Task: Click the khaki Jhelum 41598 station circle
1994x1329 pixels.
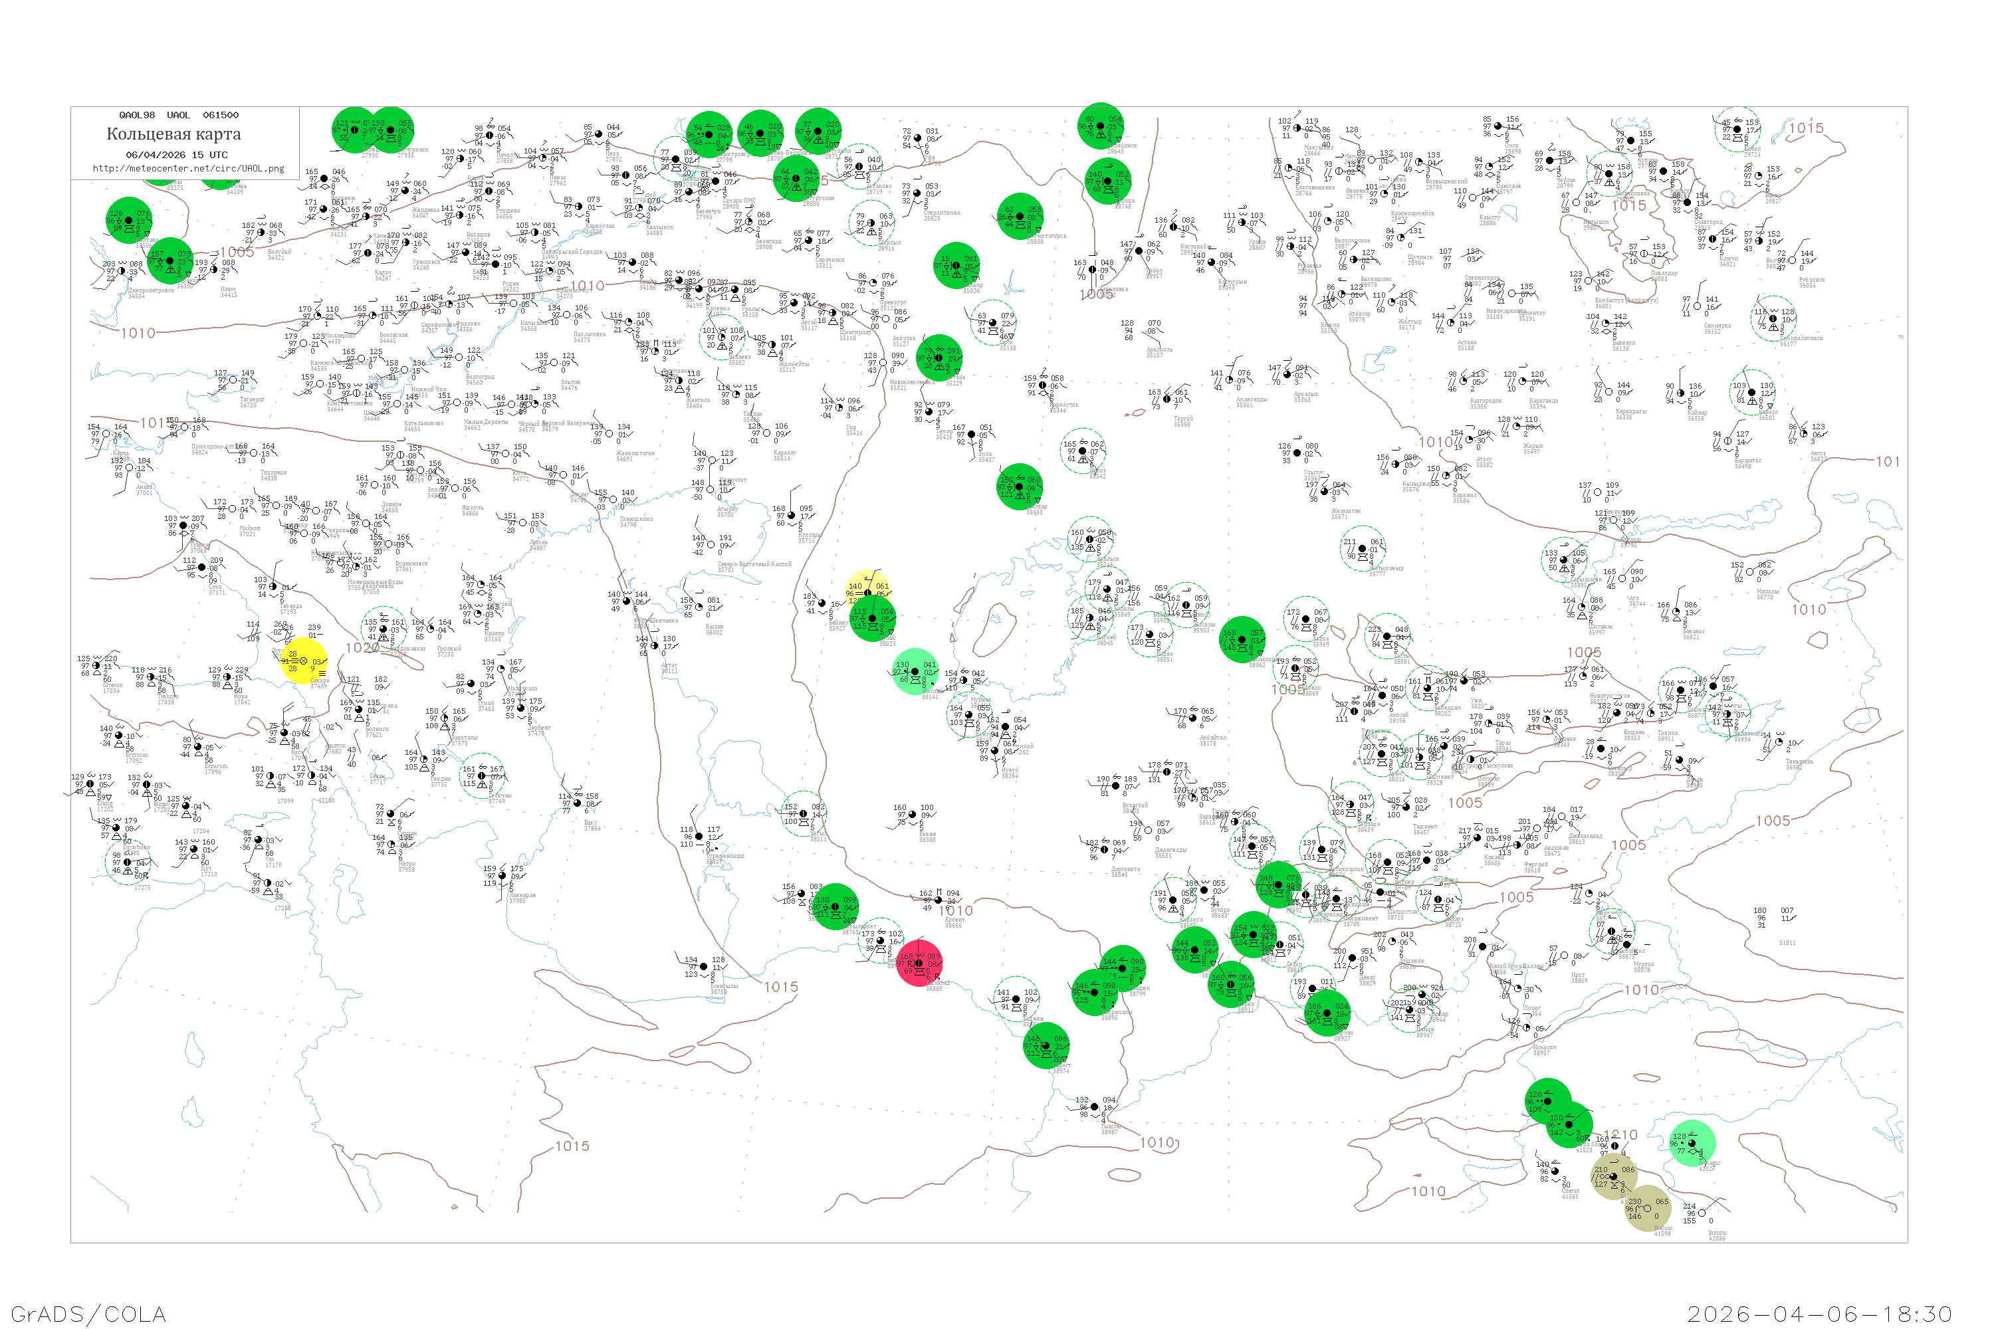Action: click(1647, 1208)
